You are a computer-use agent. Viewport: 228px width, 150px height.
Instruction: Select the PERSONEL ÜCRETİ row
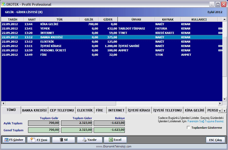tap(112, 50)
